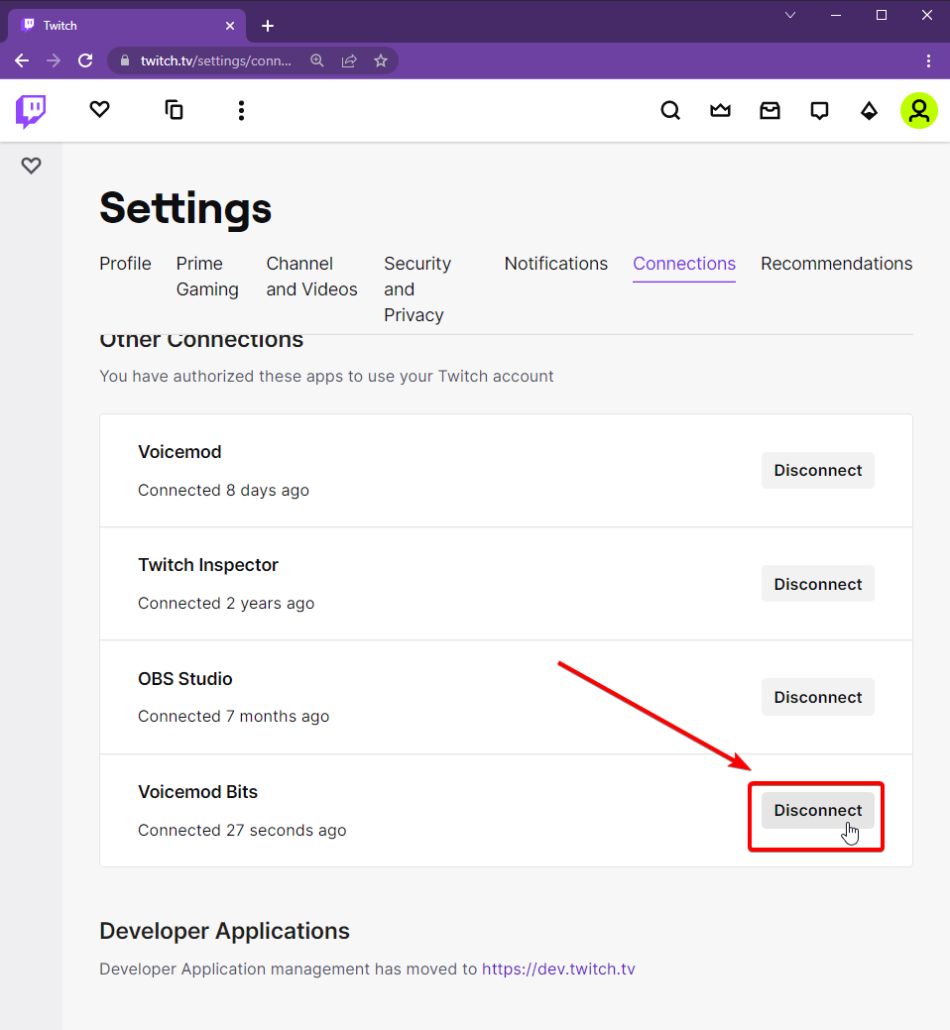This screenshot has height=1030, width=950.
Task: Open a new browser tab with plus
Action: (268, 26)
